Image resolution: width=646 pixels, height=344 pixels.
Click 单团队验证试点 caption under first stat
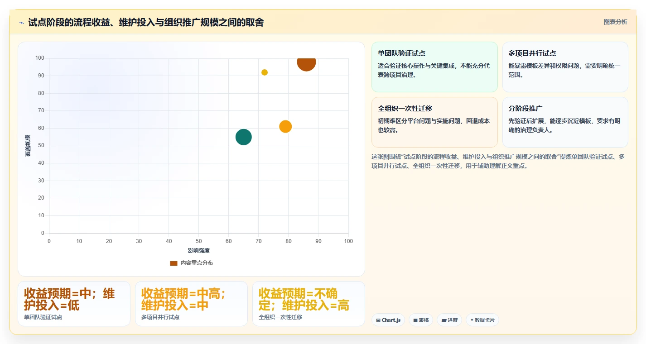pos(43,317)
